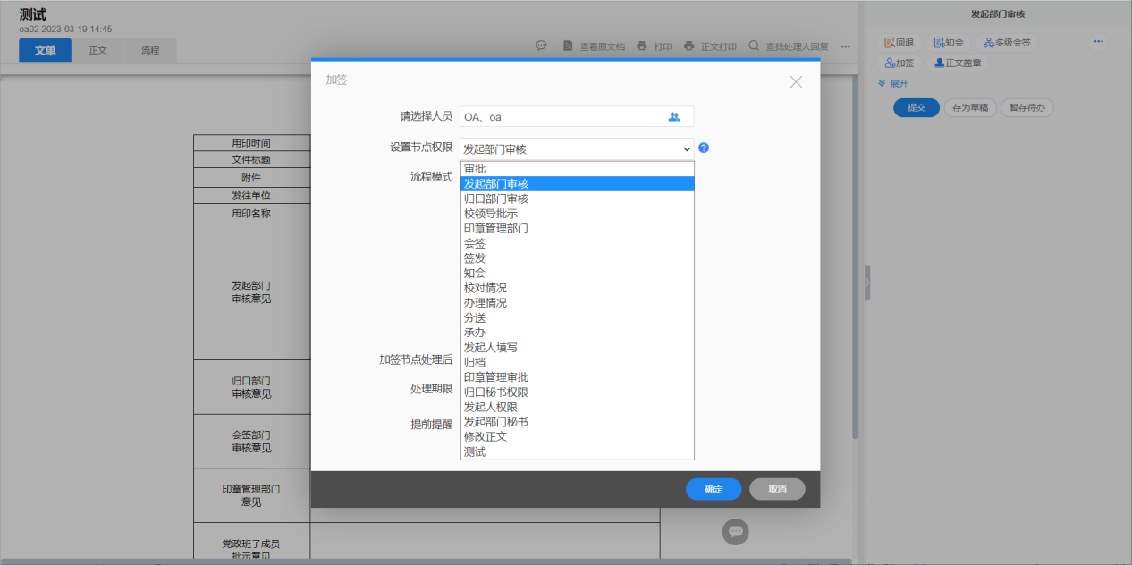Click the blue help question mark icon

704,148
